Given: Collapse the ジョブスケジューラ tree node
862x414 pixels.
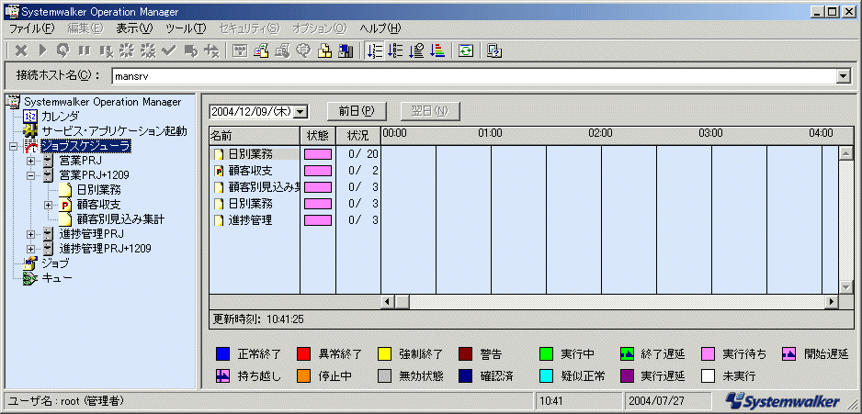Looking at the screenshot, I should point(14,146).
